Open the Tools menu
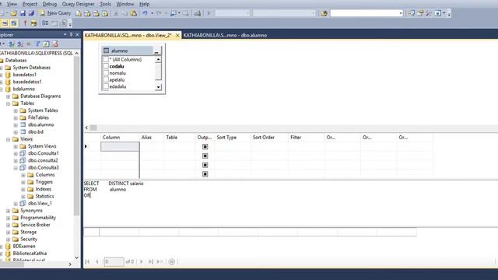 [x=105, y=4]
